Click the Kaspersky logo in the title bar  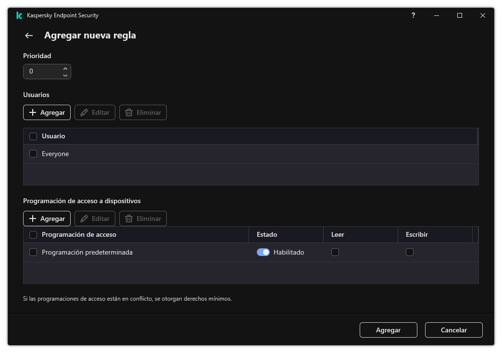(x=19, y=15)
